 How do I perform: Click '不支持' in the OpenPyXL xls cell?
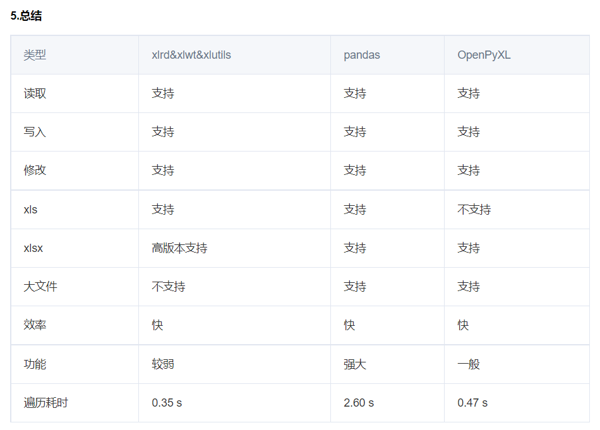coord(474,210)
